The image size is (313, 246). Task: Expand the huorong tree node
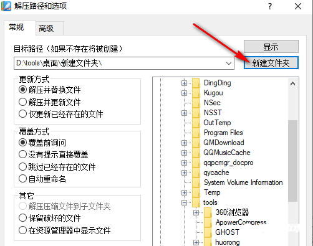click(196, 242)
